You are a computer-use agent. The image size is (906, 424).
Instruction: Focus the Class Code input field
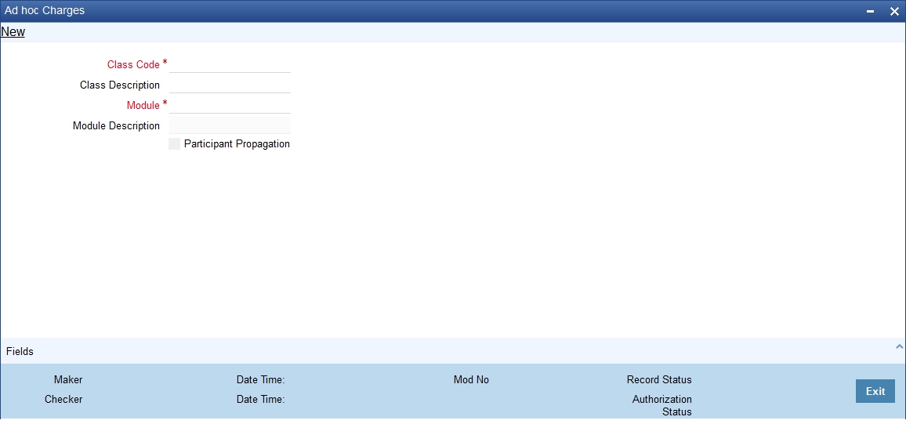pos(230,64)
